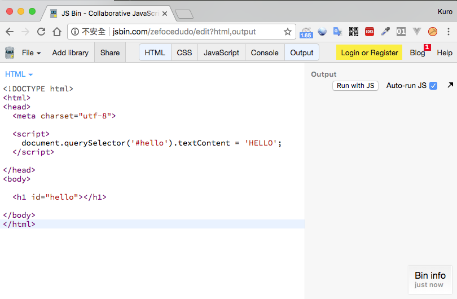
Task: Click the document.querySelector code line
Action: pyautogui.click(x=152, y=143)
